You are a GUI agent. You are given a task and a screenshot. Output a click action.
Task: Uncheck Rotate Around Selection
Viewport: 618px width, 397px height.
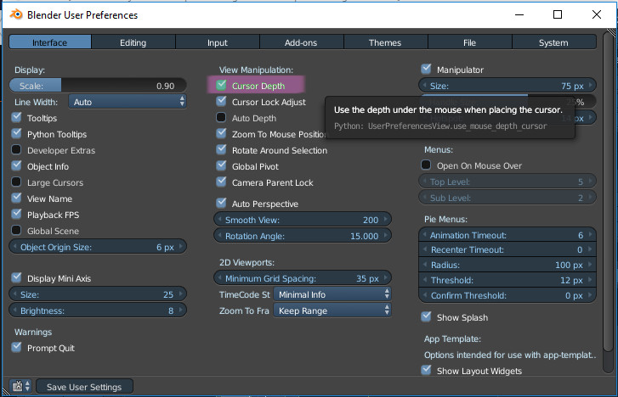point(222,150)
